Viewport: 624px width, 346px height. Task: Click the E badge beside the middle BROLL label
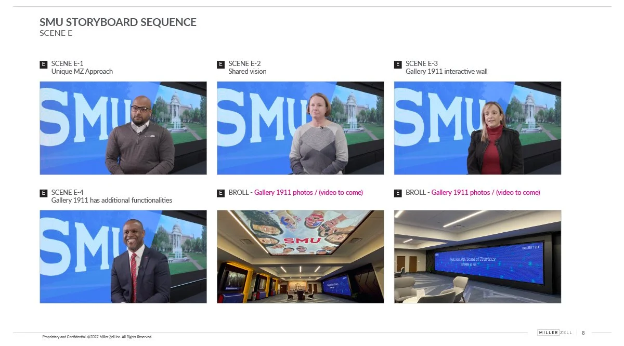click(x=221, y=193)
